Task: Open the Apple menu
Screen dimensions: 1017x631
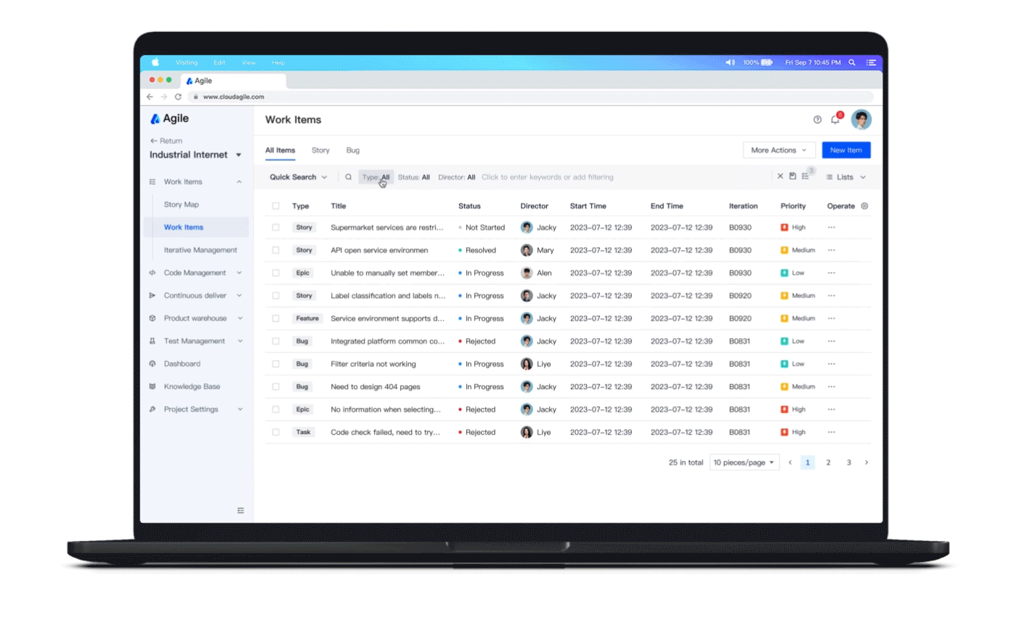Action: tap(155, 63)
